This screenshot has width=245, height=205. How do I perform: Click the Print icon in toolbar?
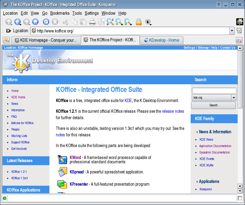coord(92,22)
